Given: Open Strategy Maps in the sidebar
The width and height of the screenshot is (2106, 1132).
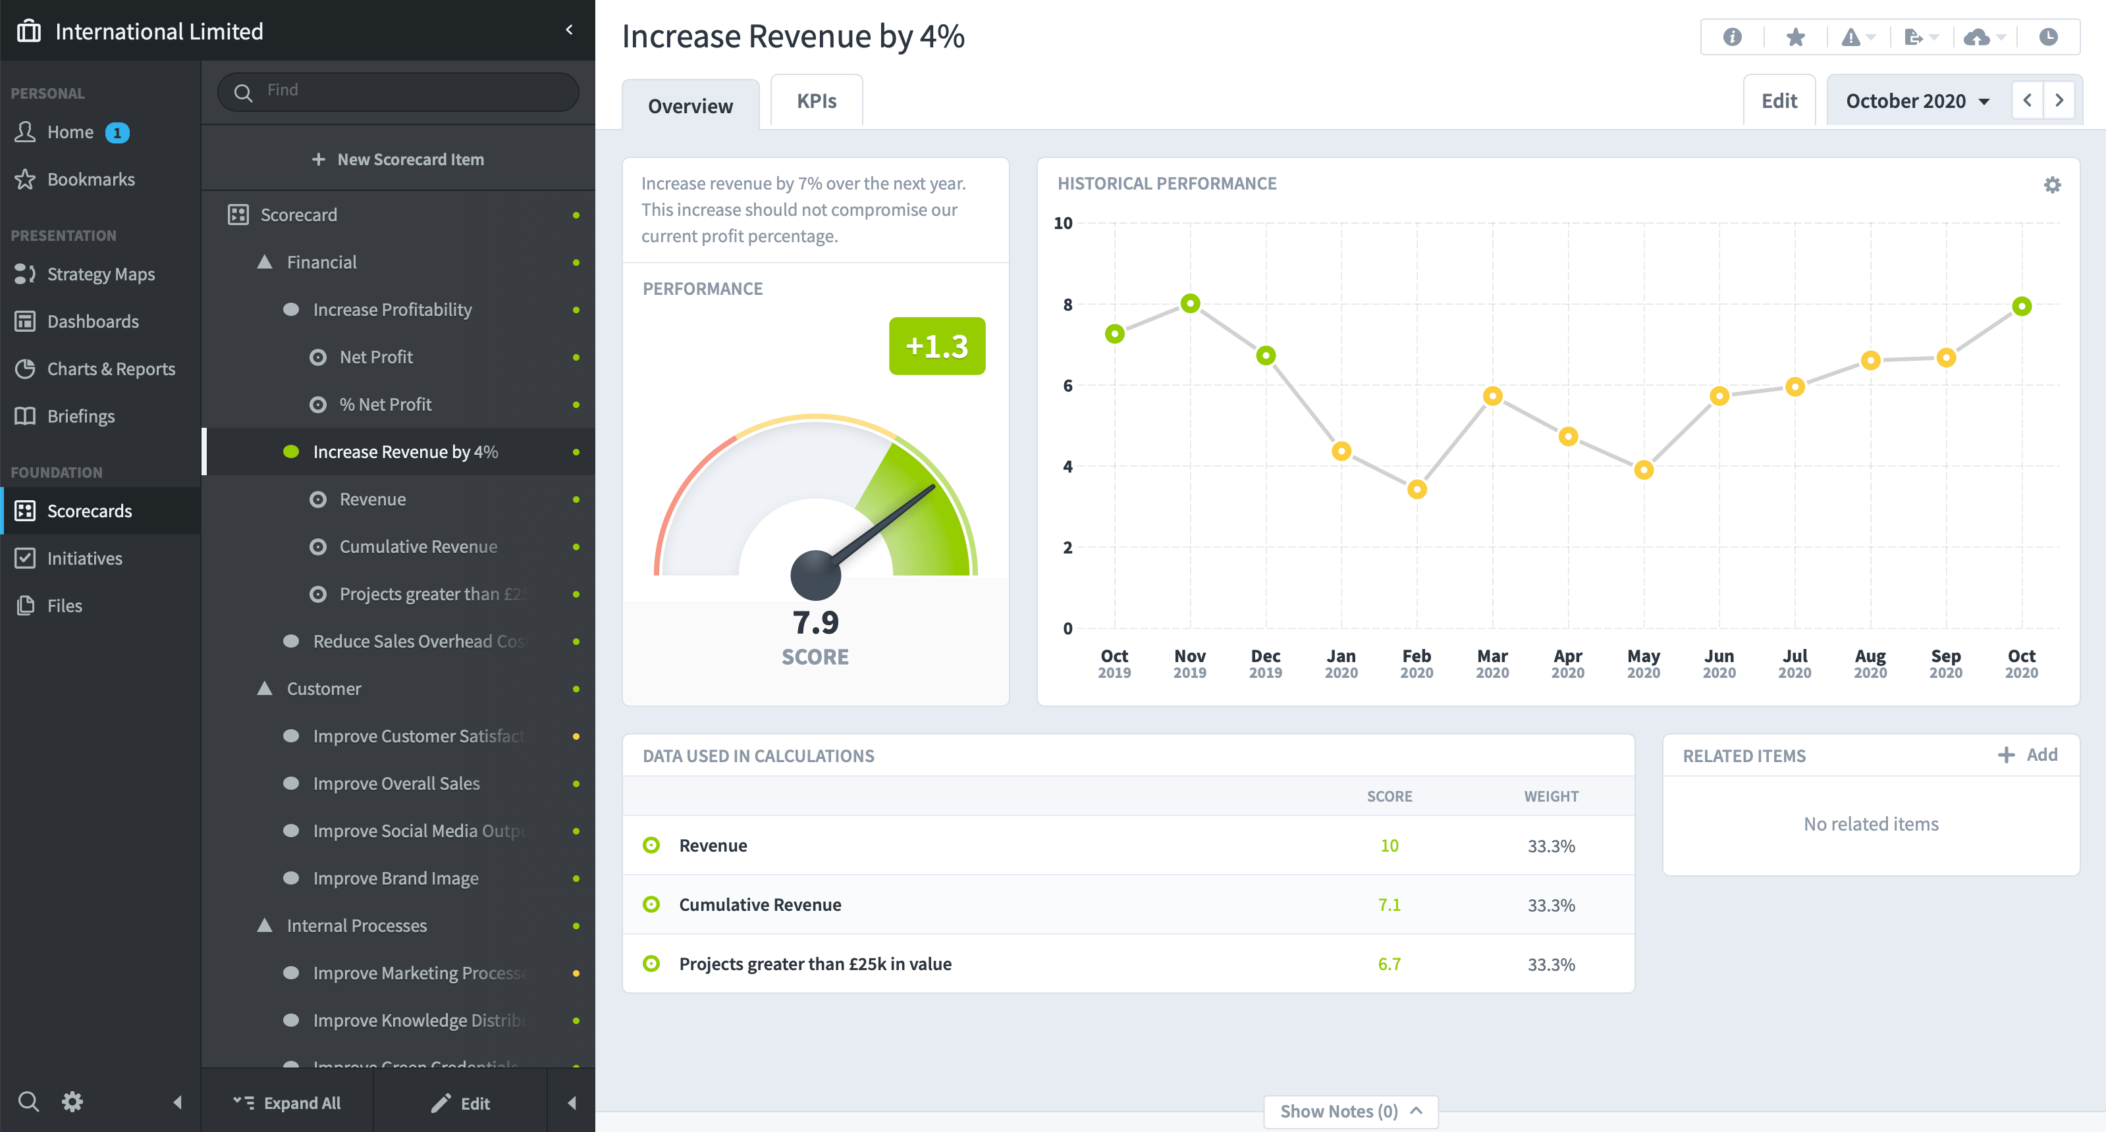Looking at the screenshot, I should (x=101, y=274).
